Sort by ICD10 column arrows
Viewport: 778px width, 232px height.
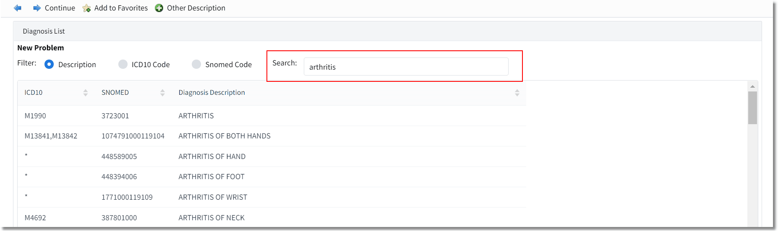coord(86,93)
